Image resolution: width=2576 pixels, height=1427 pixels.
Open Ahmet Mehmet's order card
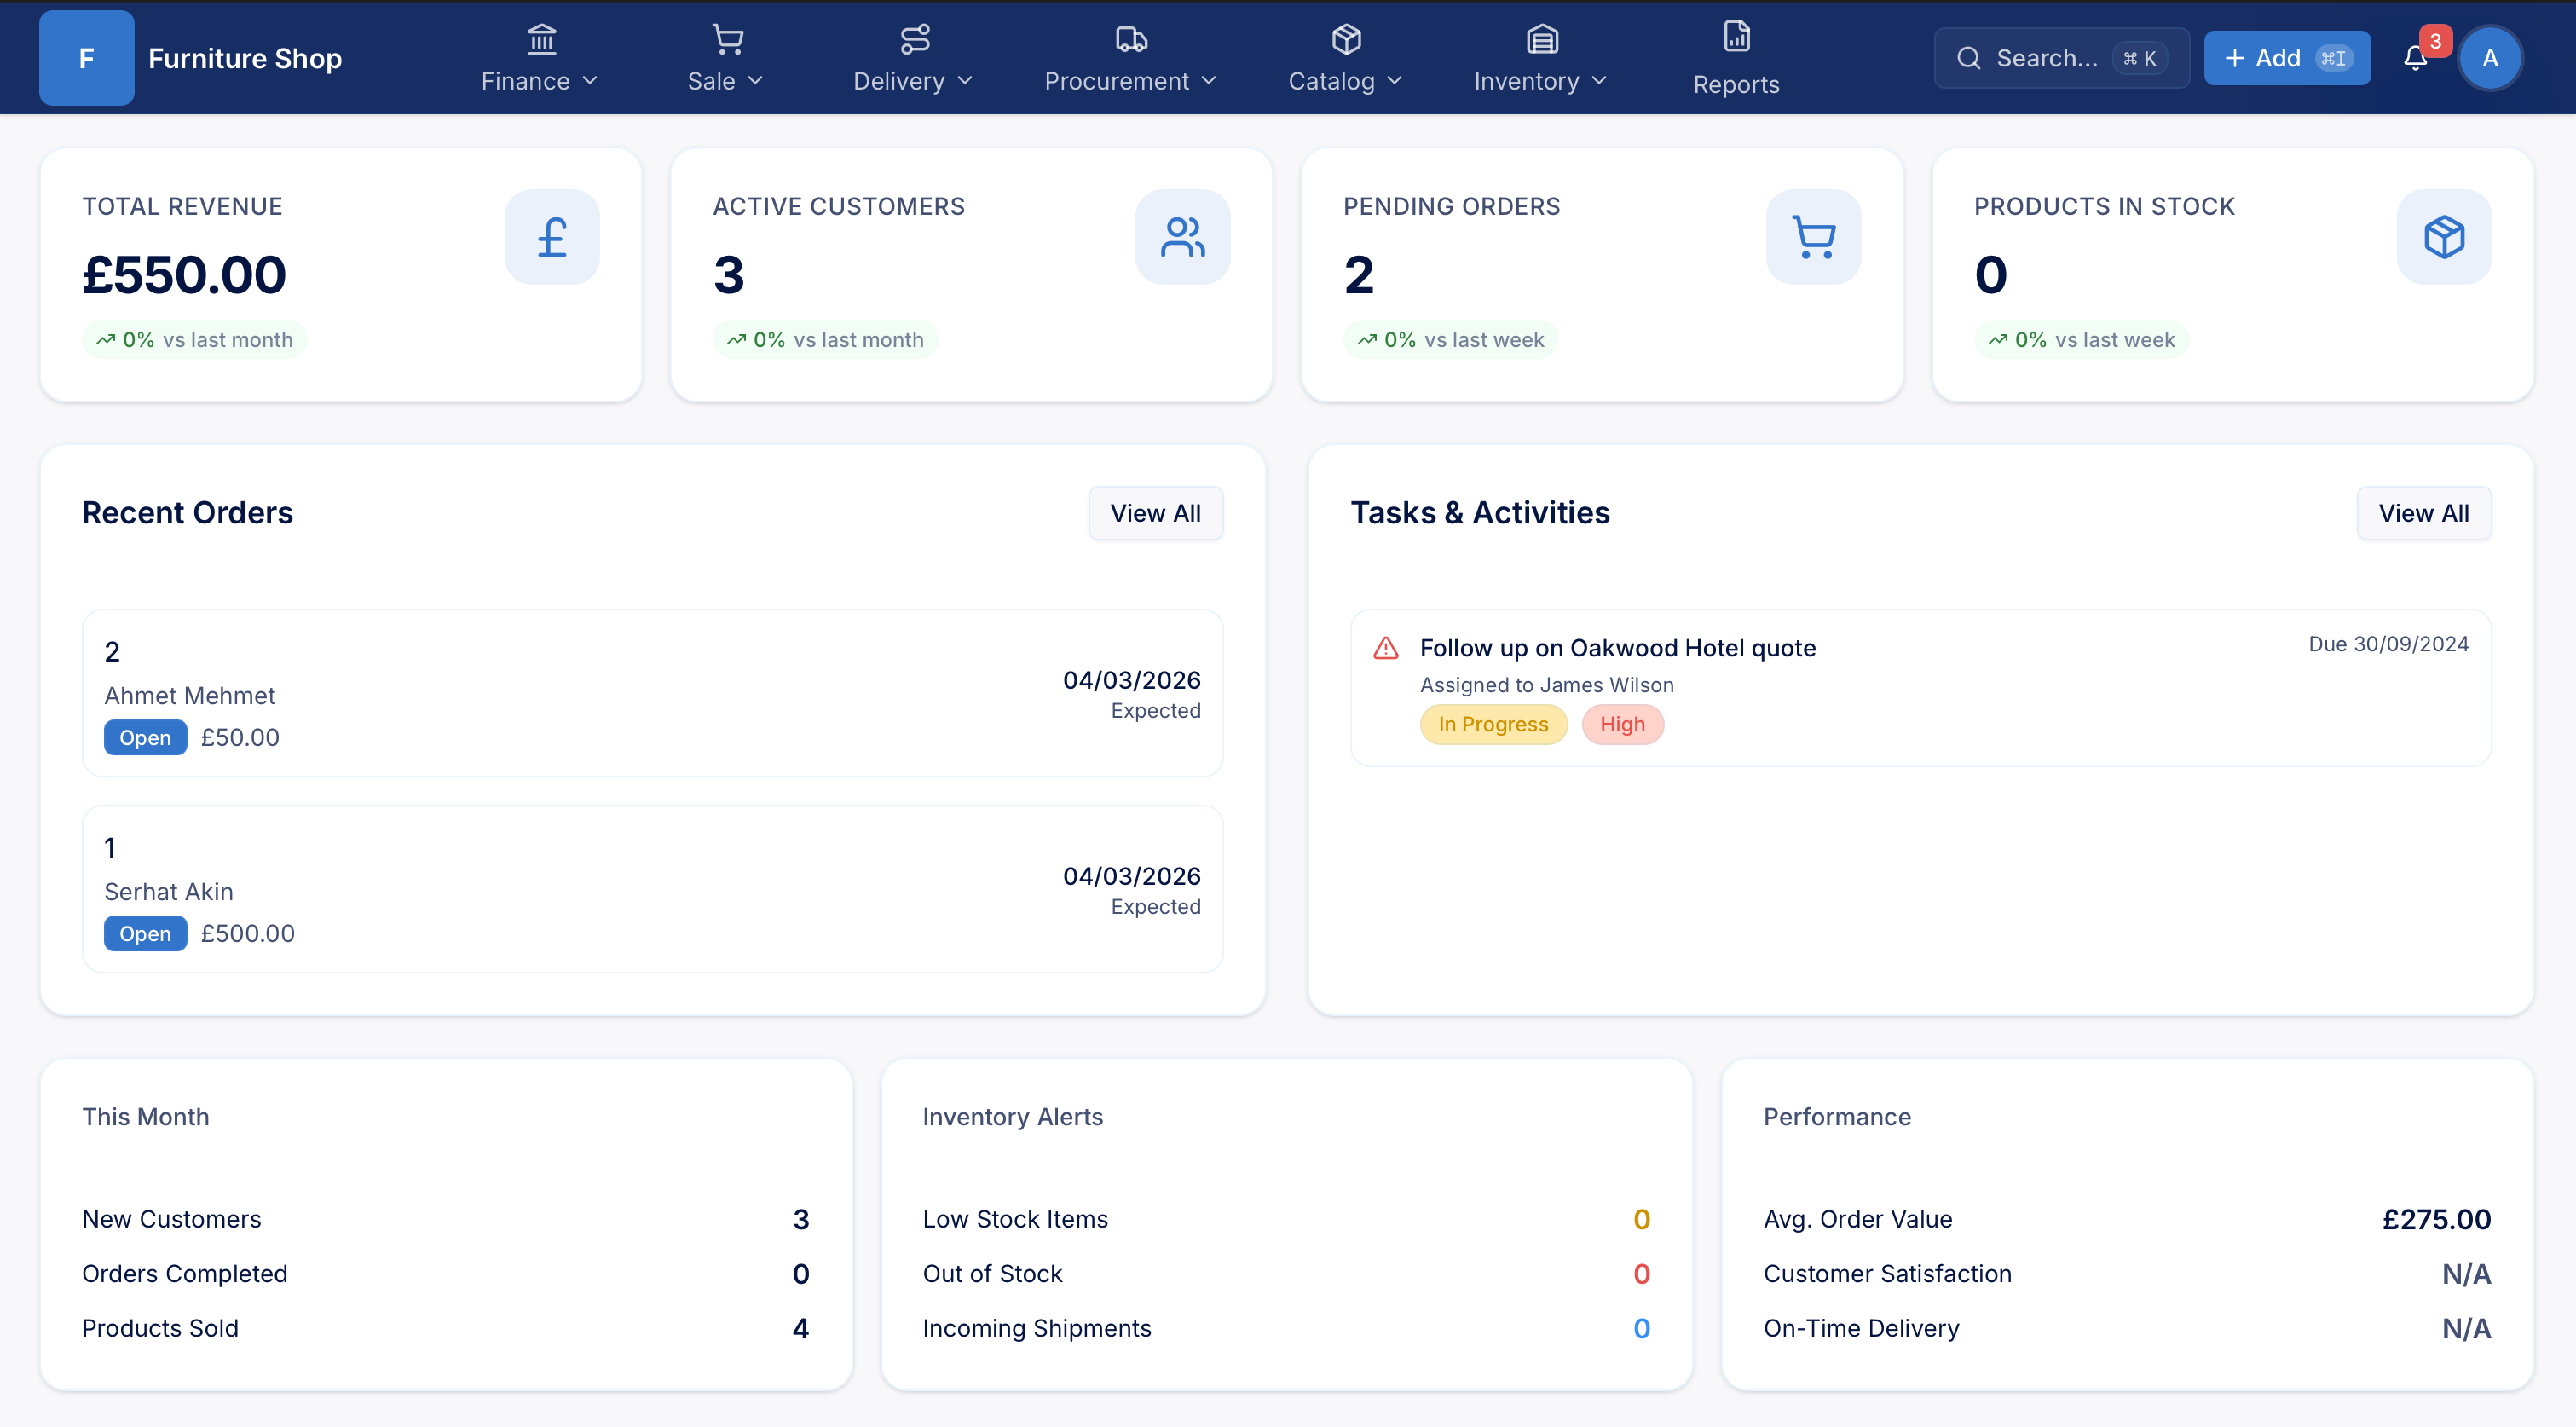[x=652, y=693]
